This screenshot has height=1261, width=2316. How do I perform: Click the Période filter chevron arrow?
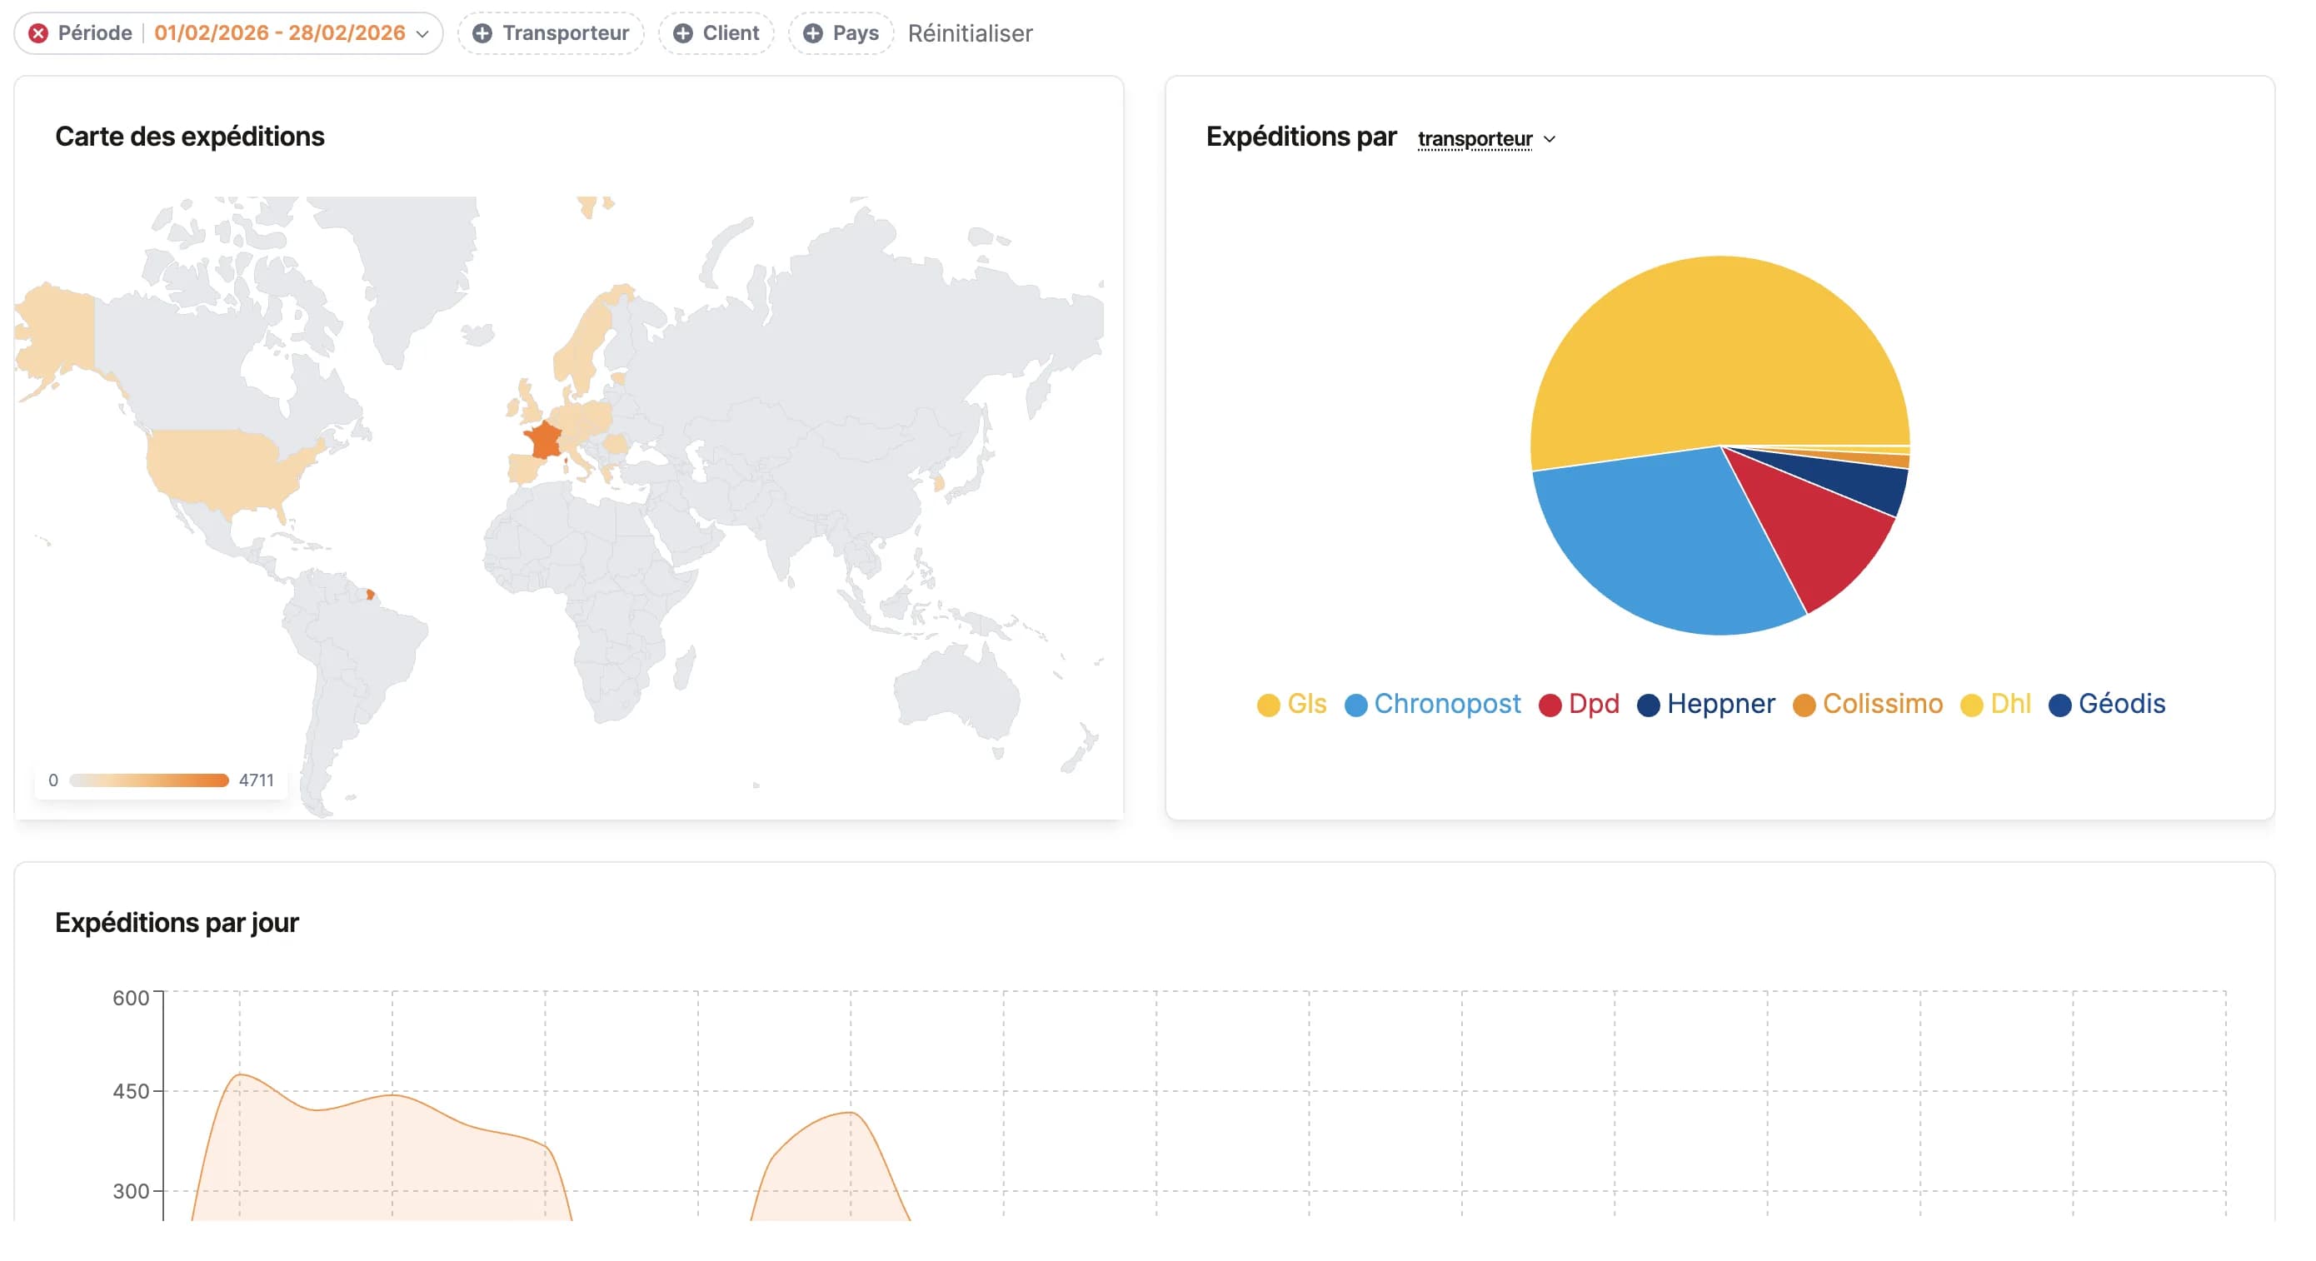(422, 34)
